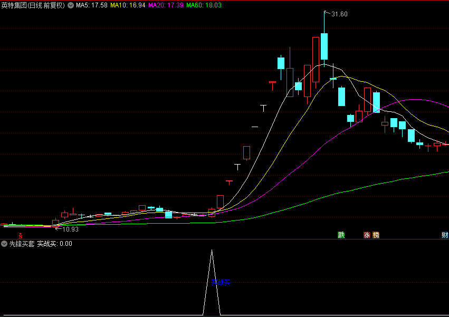Click the MA5: 17.58 label
Image resolution: width=449 pixels, height=317 pixels.
coord(92,5)
